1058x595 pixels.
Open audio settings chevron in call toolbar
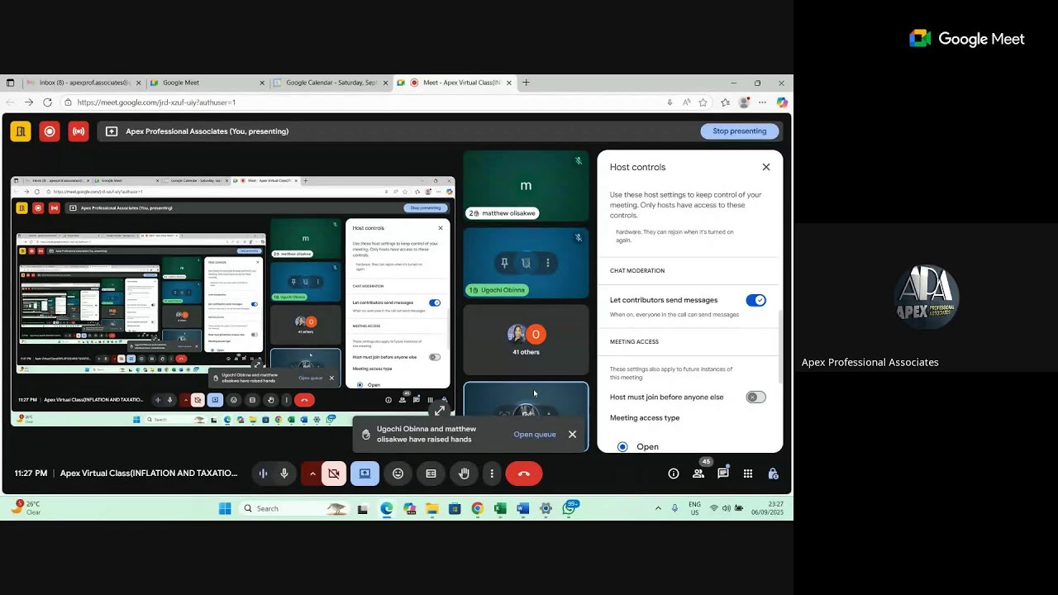click(312, 474)
